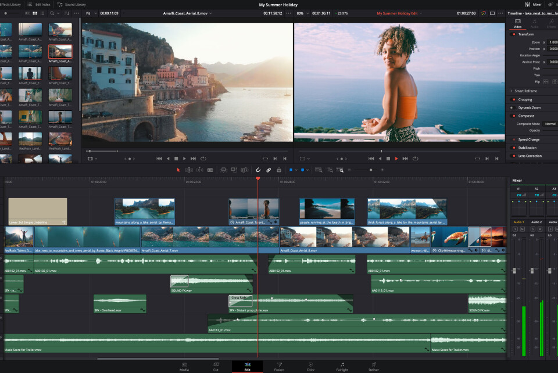Open the Fairlight page tab
The image size is (558, 373).
coord(342,367)
